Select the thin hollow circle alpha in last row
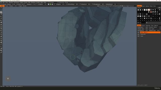The image size is (161, 90). tap(140, 22)
